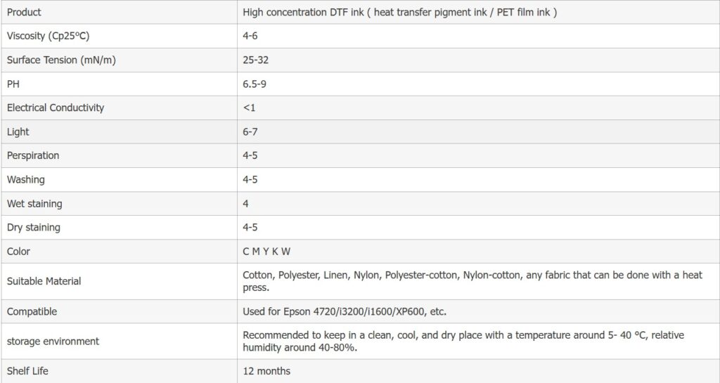Select the <1 conductivity value
720x383 pixels.
(x=249, y=108)
